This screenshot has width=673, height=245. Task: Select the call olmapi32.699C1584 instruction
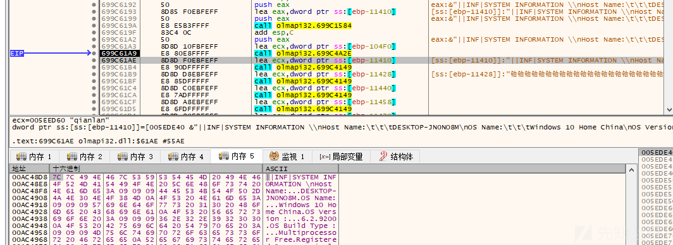[303, 25]
